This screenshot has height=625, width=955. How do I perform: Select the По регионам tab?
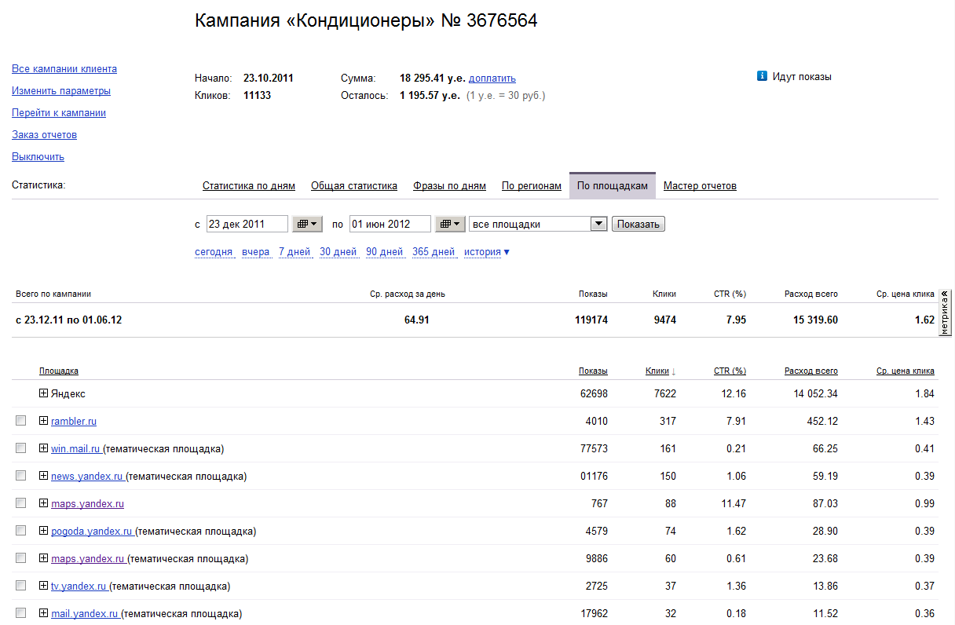pos(532,186)
